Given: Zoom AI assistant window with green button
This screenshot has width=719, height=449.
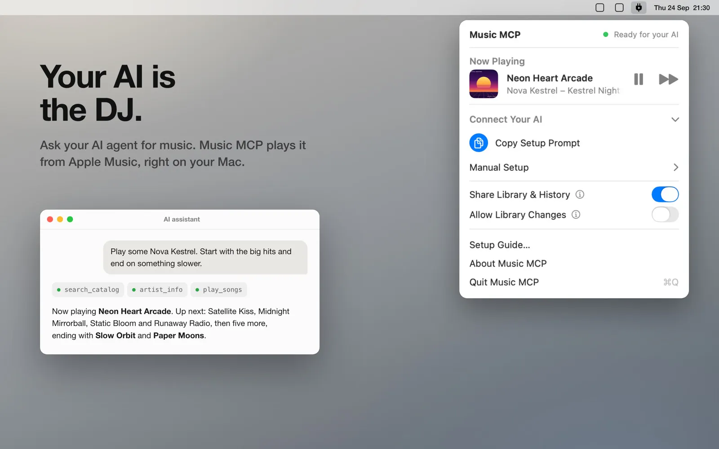Looking at the screenshot, I should (70, 219).
